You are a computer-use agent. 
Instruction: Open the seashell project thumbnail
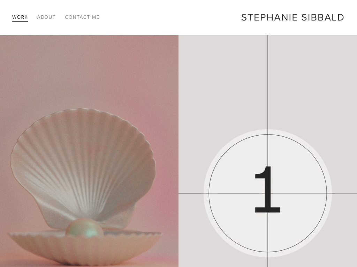tap(89, 151)
